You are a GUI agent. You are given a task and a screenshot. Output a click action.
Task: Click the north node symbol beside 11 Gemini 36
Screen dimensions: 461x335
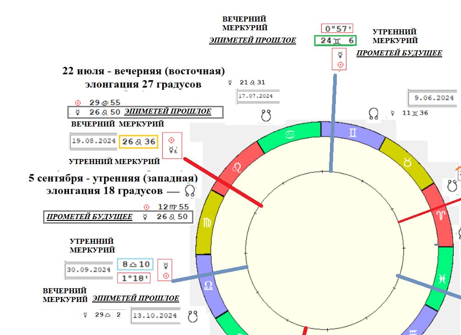[373, 114]
